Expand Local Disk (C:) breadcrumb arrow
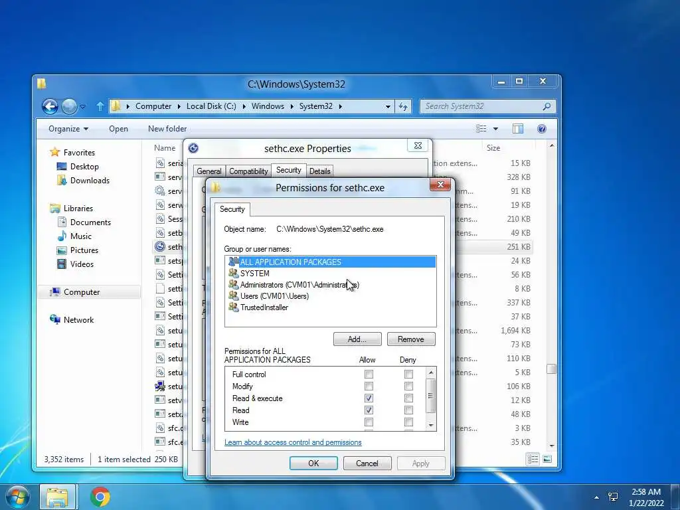This screenshot has height=510, width=680. pyautogui.click(x=244, y=106)
